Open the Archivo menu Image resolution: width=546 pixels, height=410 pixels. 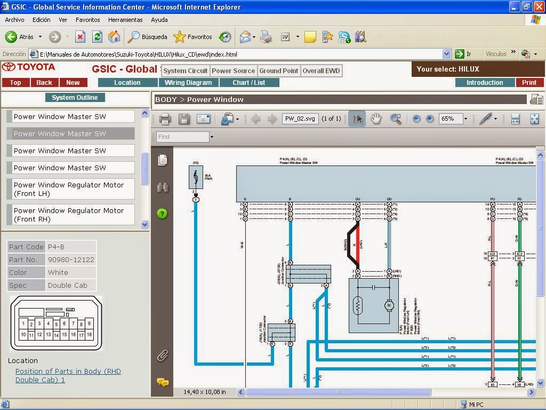pyautogui.click(x=14, y=20)
